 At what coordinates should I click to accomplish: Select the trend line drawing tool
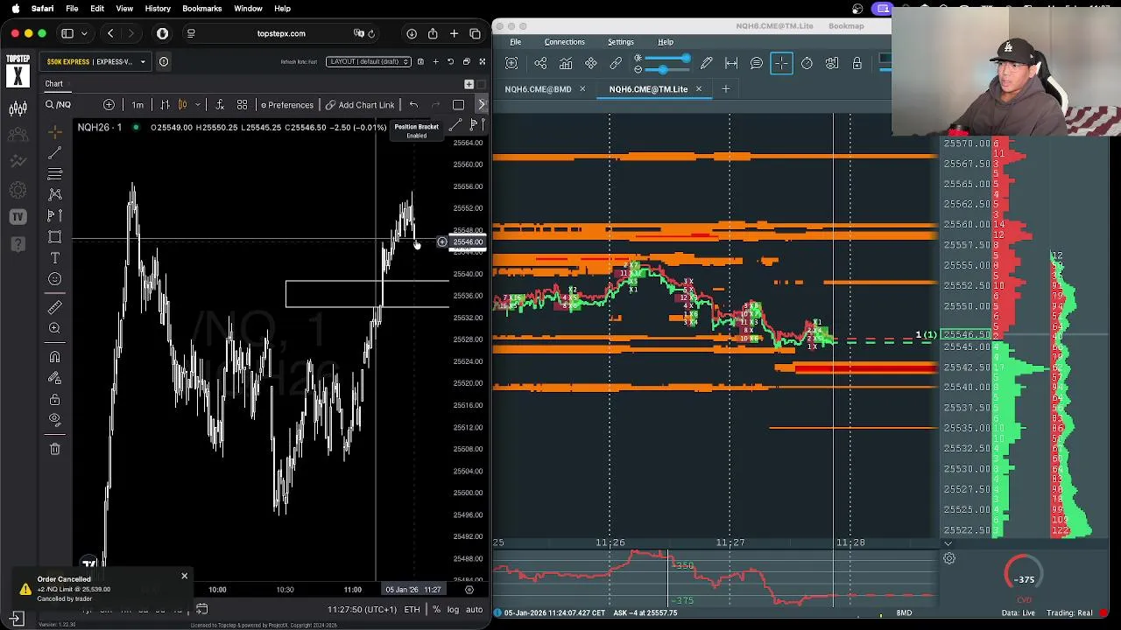55,152
